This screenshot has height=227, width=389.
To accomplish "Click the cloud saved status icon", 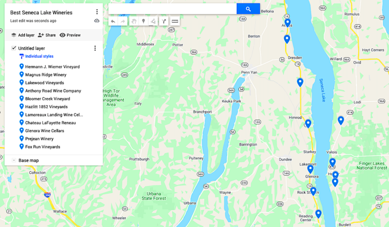I will 97,21.
